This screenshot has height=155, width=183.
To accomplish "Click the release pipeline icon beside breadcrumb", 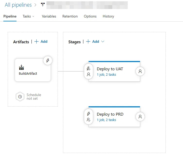I will (43, 5).
